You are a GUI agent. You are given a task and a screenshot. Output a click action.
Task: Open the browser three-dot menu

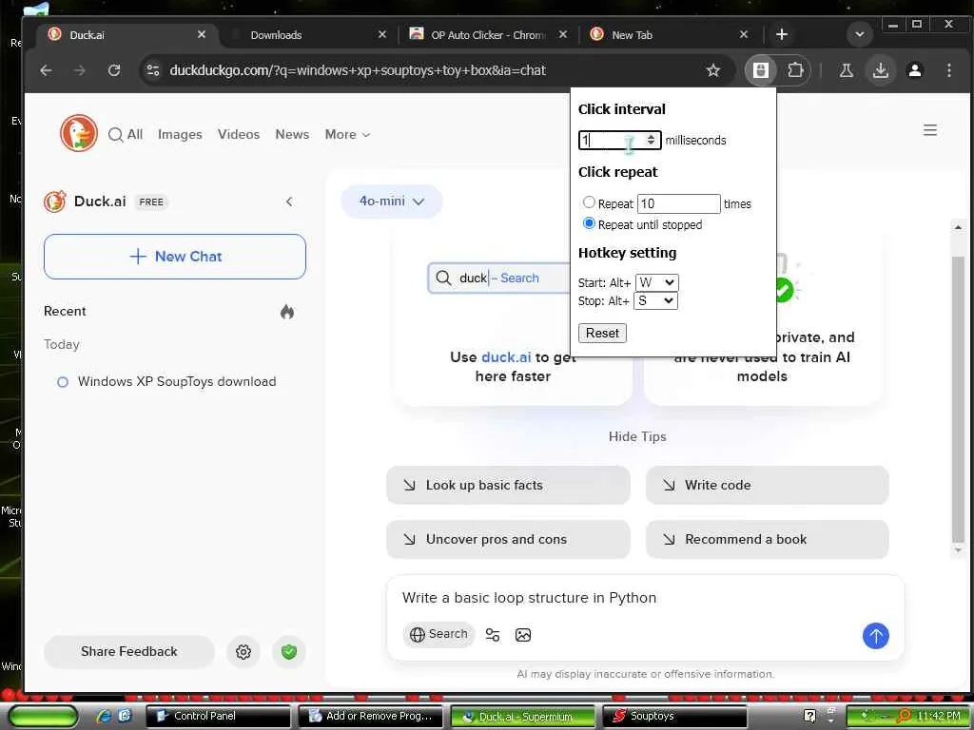(948, 70)
